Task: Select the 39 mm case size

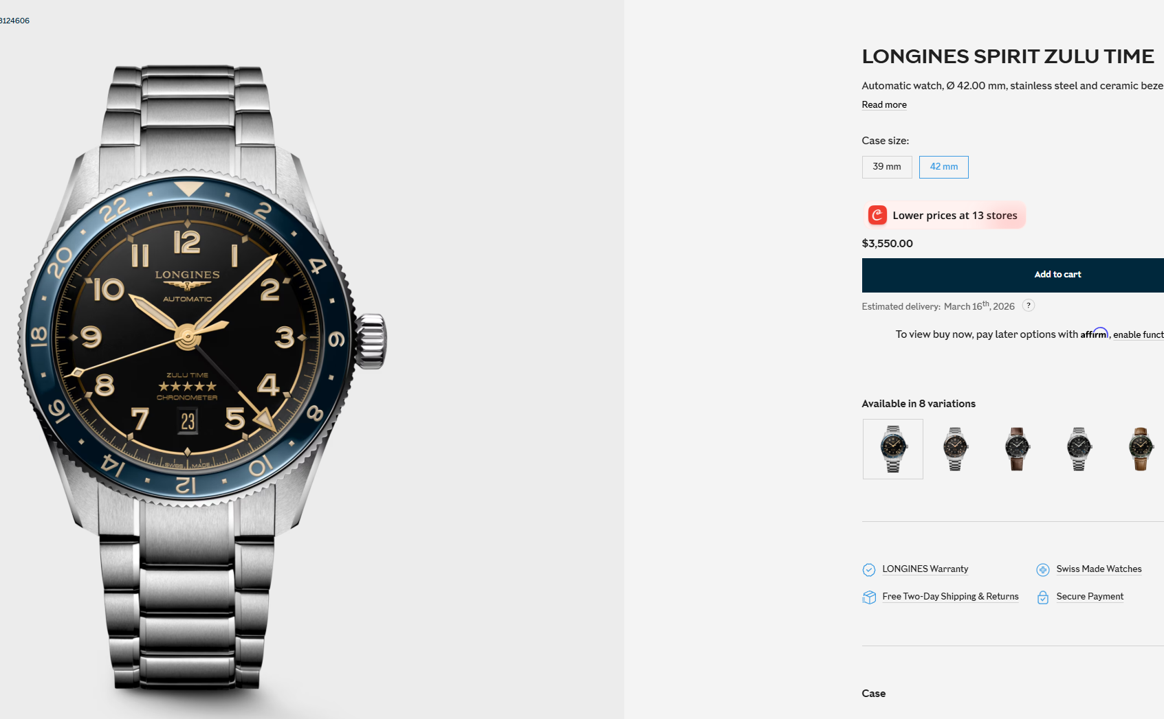Action: [x=887, y=167]
